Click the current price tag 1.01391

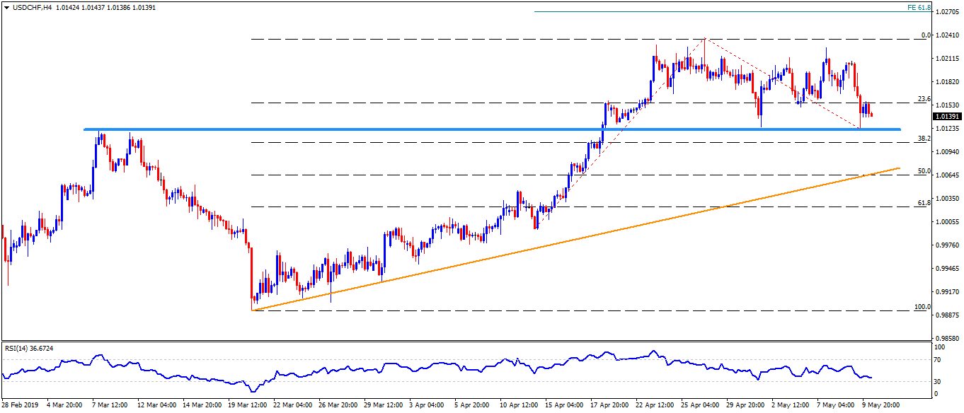[947, 116]
